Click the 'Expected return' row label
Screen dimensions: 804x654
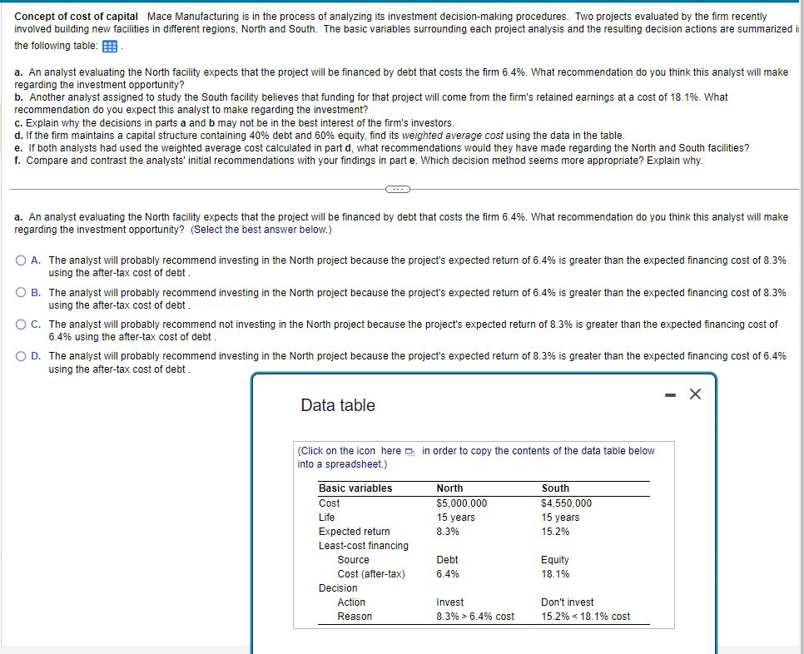[x=355, y=532]
